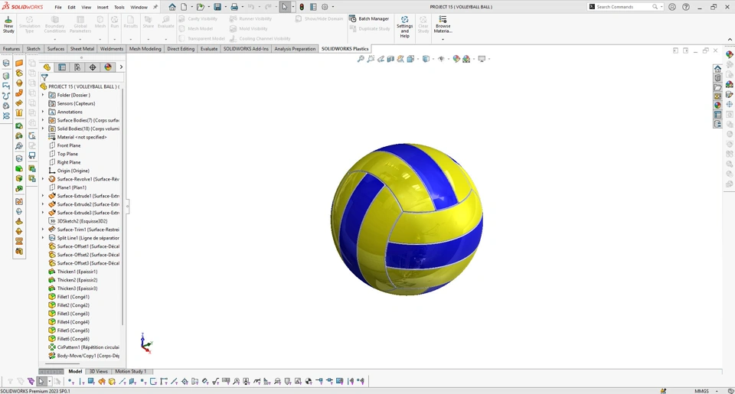The width and height of the screenshot is (735, 394).
Task: Click the Appearances color ball in task pane
Action: 717,106
